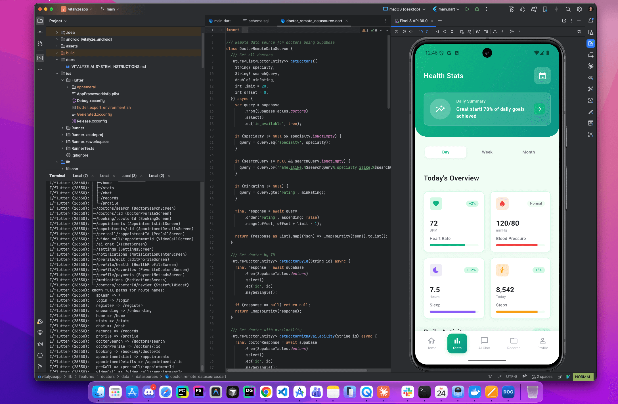Capture a screenshot of the emulator
618x404 pixels.
click(478, 32)
